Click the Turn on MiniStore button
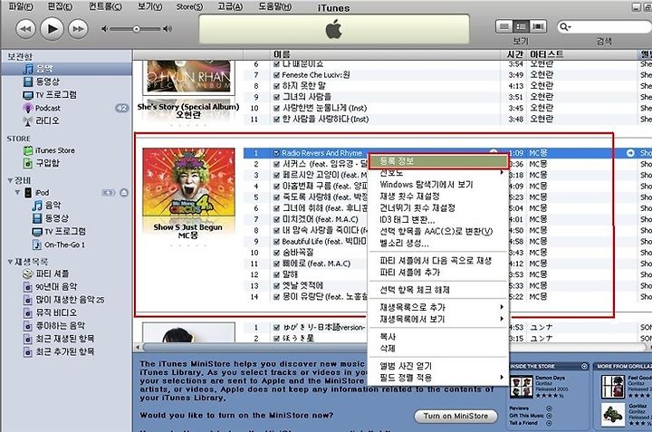 tap(455, 417)
